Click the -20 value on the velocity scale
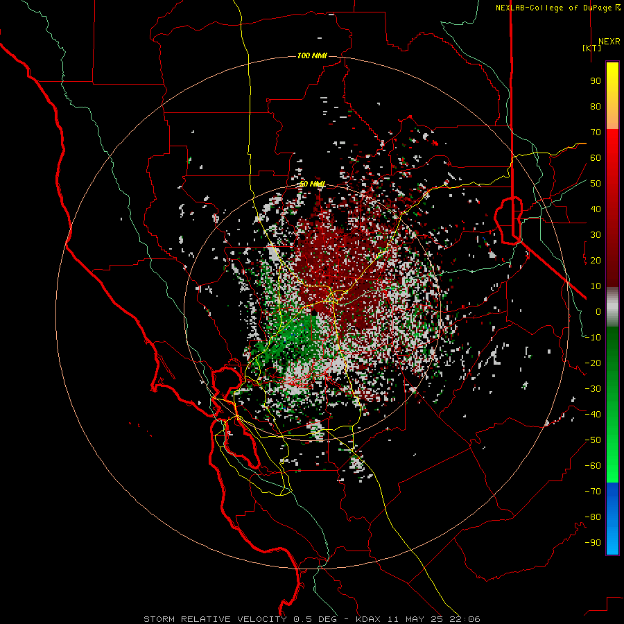The height and width of the screenshot is (624, 624). tap(593, 363)
